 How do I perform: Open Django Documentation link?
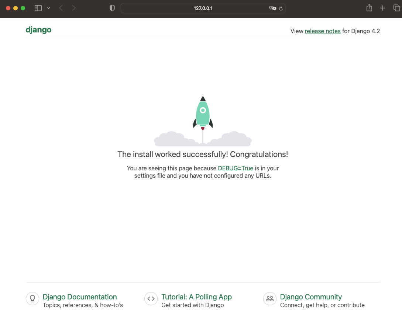pos(80,297)
